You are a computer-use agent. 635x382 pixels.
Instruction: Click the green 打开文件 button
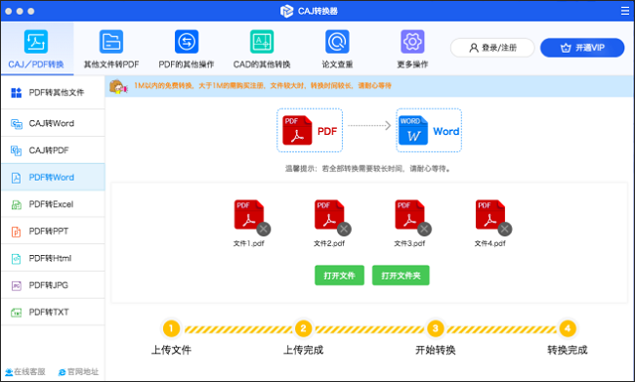pos(339,276)
